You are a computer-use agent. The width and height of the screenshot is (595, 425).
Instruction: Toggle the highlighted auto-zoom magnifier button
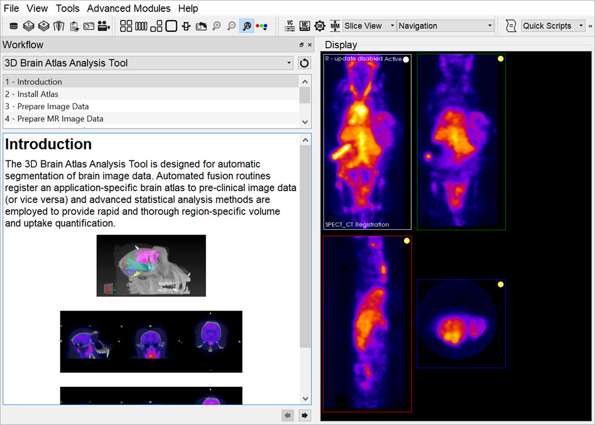point(247,26)
